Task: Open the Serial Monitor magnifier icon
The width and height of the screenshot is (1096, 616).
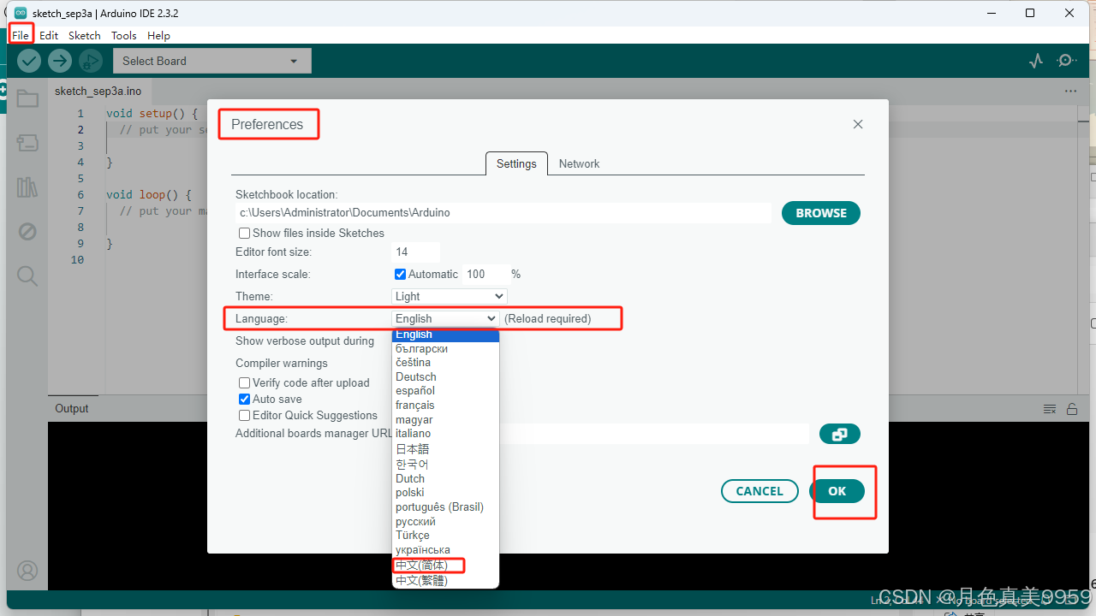Action: click(x=1067, y=61)
